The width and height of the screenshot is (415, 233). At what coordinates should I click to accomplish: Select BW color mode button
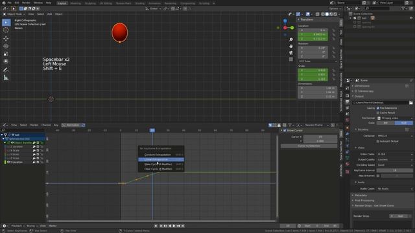[x=386, y=123]
